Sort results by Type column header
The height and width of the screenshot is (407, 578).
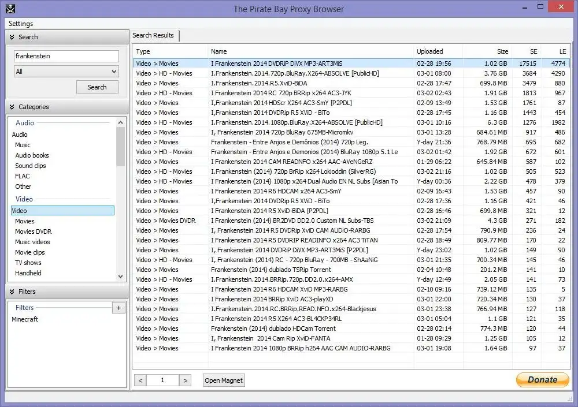[x=170, y=51]
